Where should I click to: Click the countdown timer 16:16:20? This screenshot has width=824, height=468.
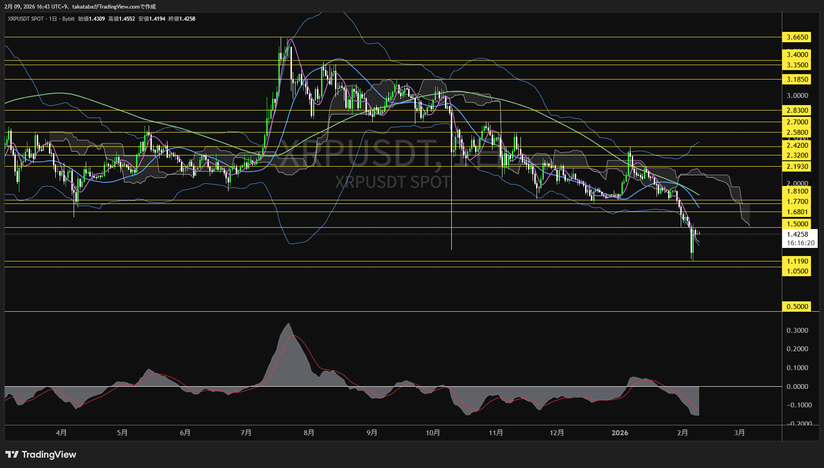pos(800,243)
